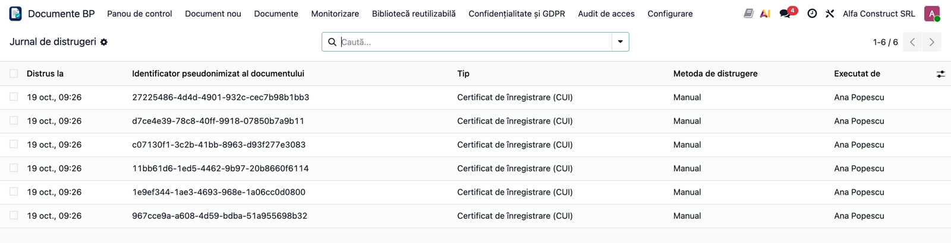Click the Jurnal de distrugeri page title
The height and width of the screenshot is (243, 951).
53,41
